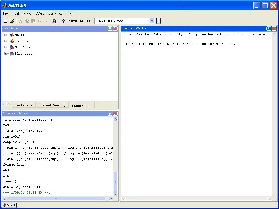Open the Window menu
The width and height of the screenshot is (279, 209).
(55, 13)
